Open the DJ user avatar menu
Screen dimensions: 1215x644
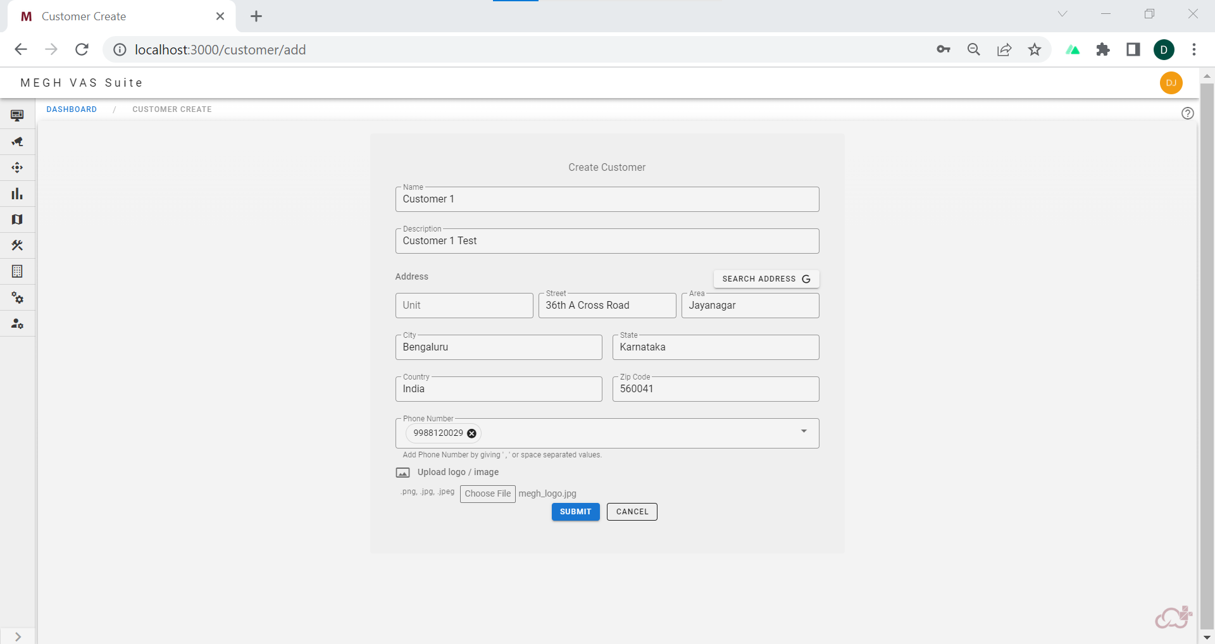click(x=1171, y=83)
